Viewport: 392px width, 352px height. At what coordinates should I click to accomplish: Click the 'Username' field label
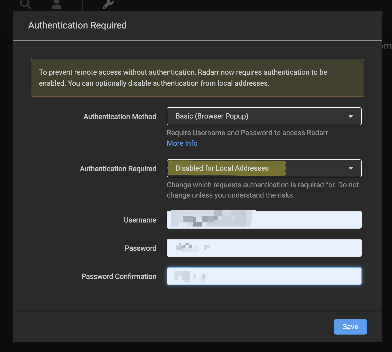pos(140,220)
